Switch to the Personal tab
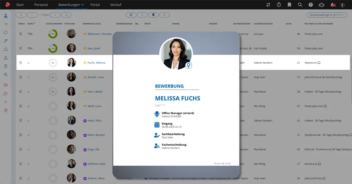Viewport: 352px width, 184px height. click(41, 5)
